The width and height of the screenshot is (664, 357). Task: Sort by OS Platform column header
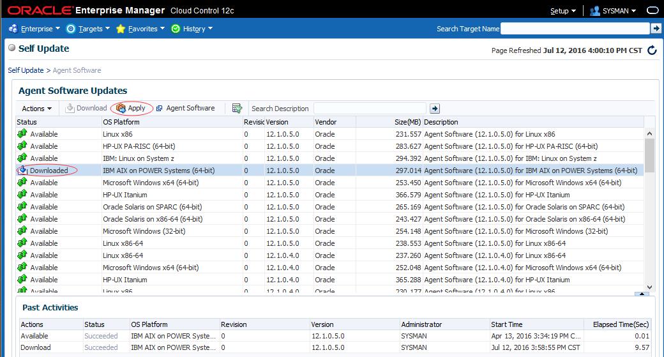(172, 122)
